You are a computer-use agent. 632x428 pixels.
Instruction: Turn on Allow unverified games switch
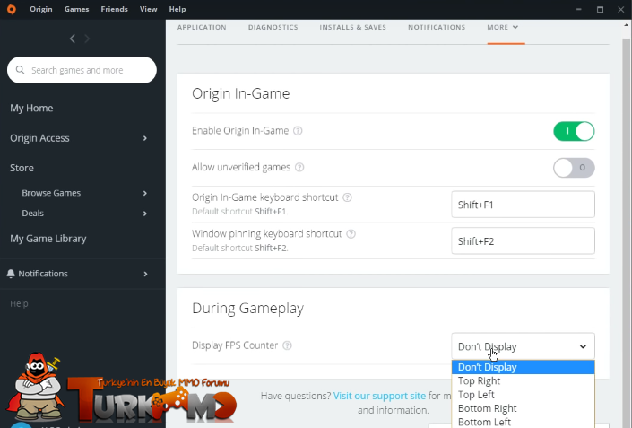574,168
